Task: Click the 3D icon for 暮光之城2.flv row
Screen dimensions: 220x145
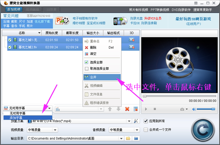Action: tap(132, 47)
